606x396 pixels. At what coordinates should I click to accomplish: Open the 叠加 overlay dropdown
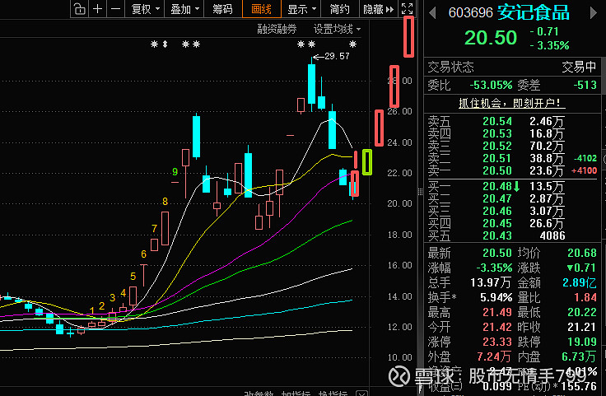[x=184, y=9]
